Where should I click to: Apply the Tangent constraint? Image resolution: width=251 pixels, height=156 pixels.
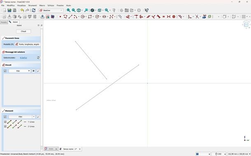pos(158,16)
